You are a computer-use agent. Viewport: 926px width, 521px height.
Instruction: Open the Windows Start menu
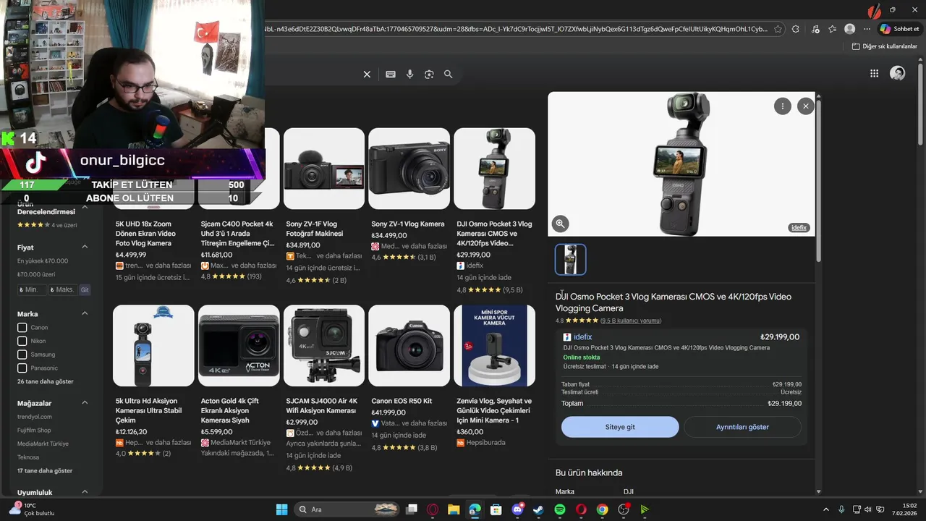(281, 509)
